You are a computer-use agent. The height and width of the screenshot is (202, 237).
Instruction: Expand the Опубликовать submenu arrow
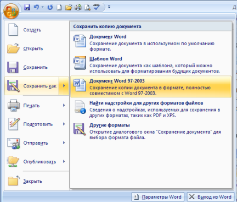[x=64, y=161]
